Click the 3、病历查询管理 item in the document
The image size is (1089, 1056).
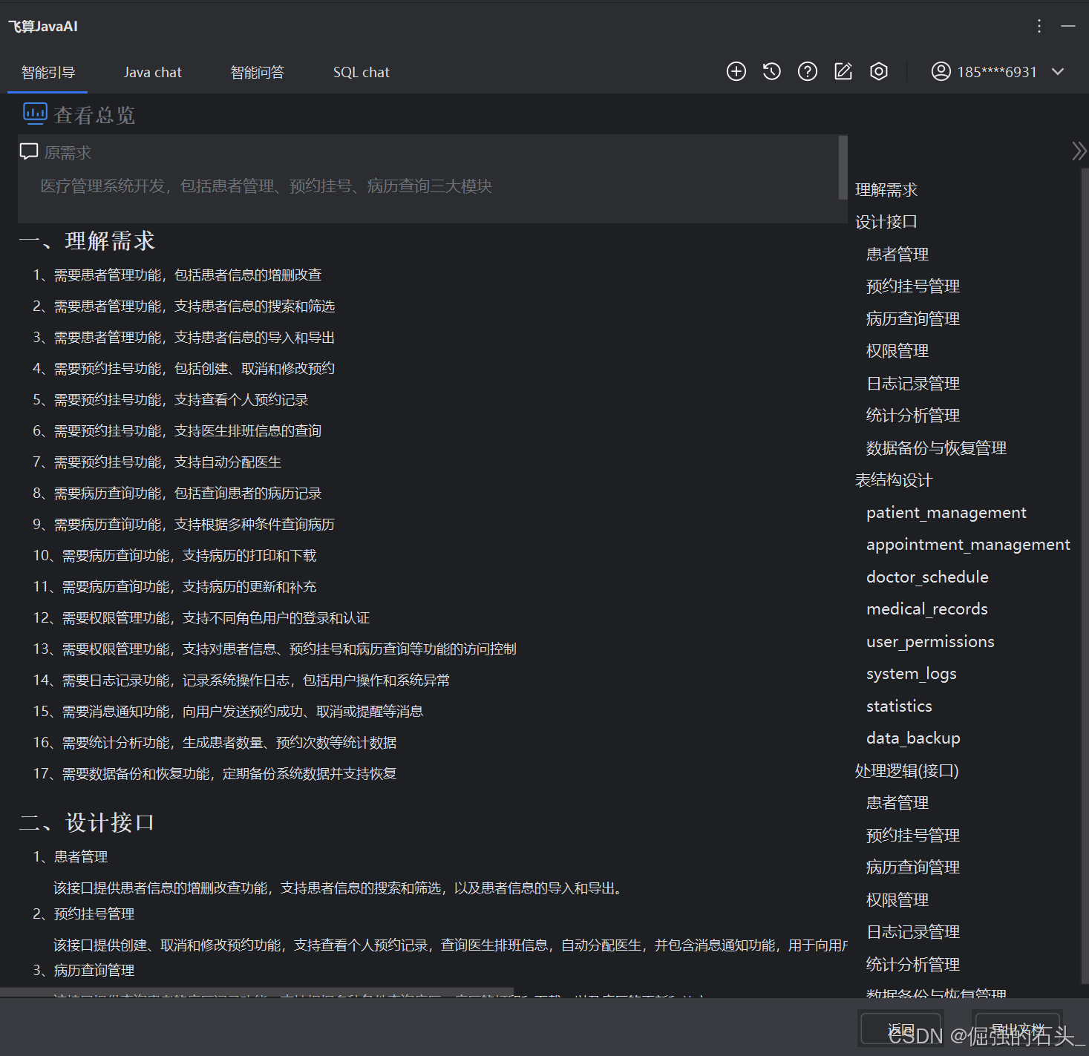(x=84, y=971)
